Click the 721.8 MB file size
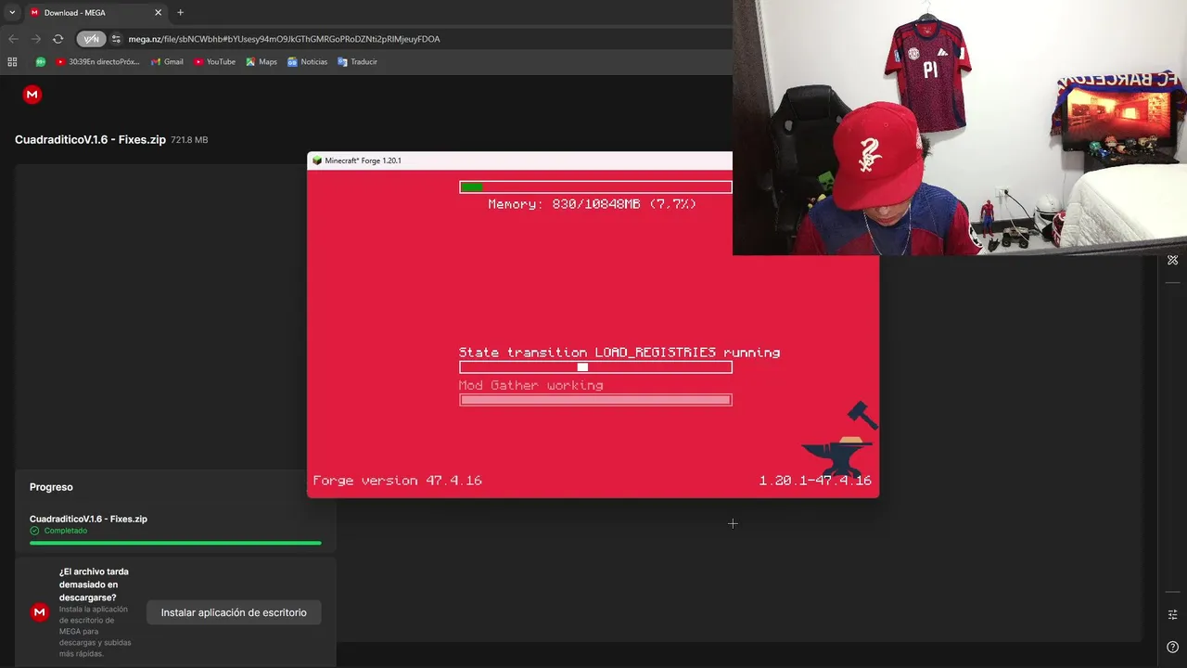This screenshot has width=1187, height=668. pos(189,140)
